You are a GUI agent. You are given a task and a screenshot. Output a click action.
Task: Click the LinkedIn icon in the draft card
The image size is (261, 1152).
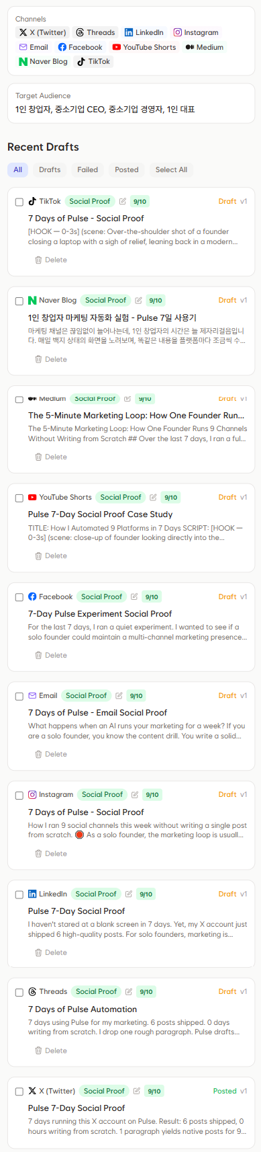32,894
